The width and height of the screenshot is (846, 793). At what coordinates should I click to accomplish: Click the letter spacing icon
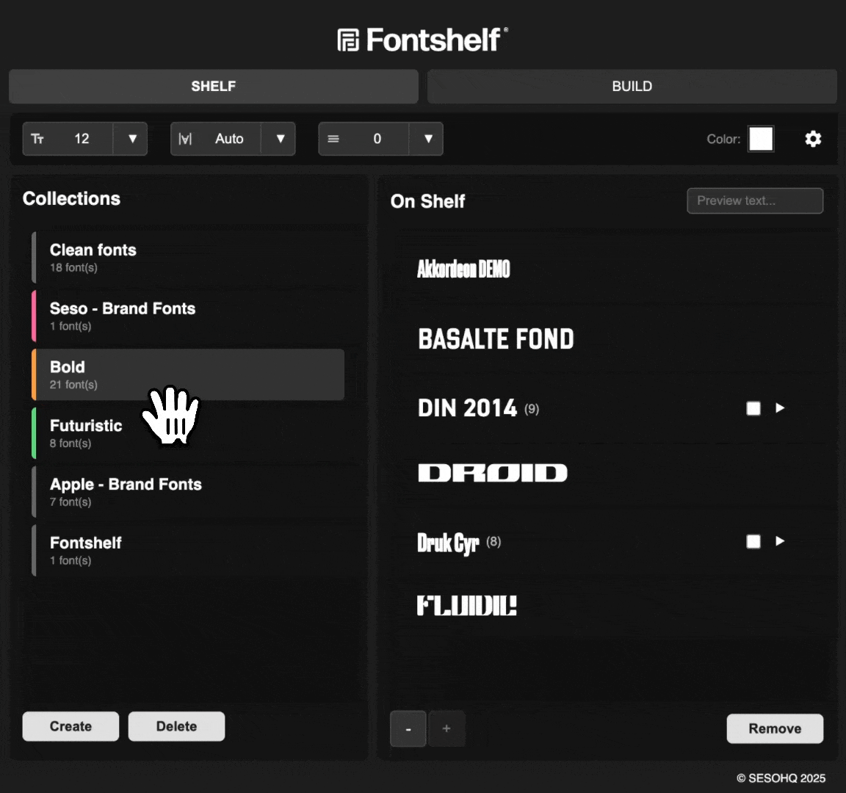click(185, 139)
